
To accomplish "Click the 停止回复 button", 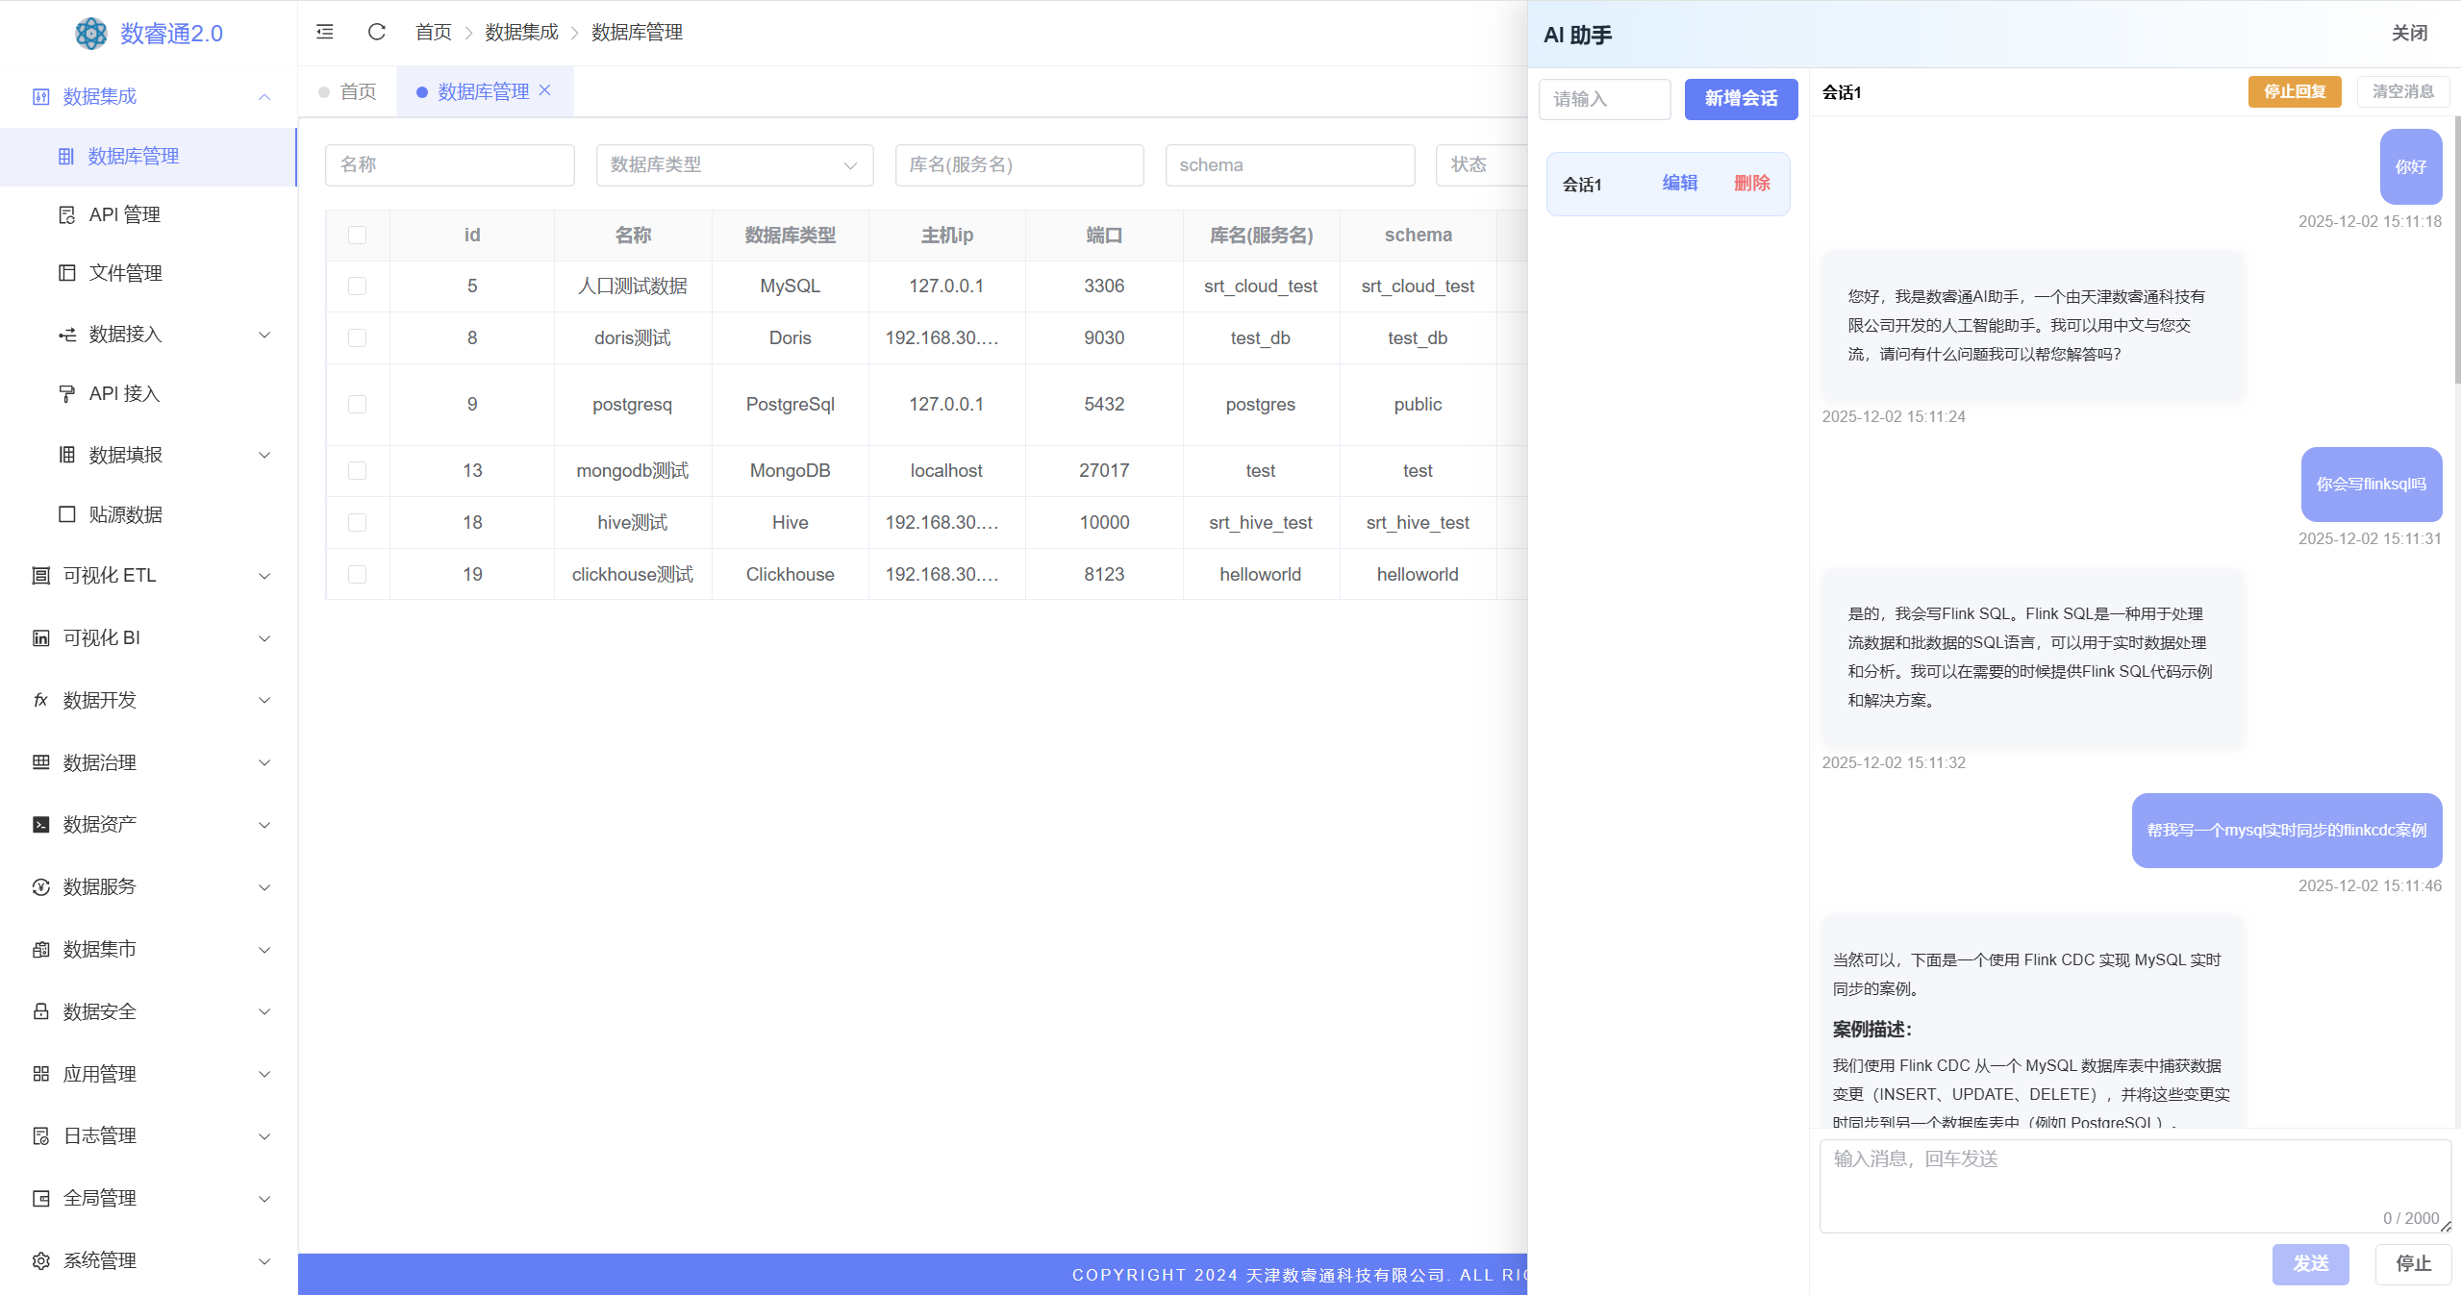I will pyautogui.click(x=2294, y=91).
